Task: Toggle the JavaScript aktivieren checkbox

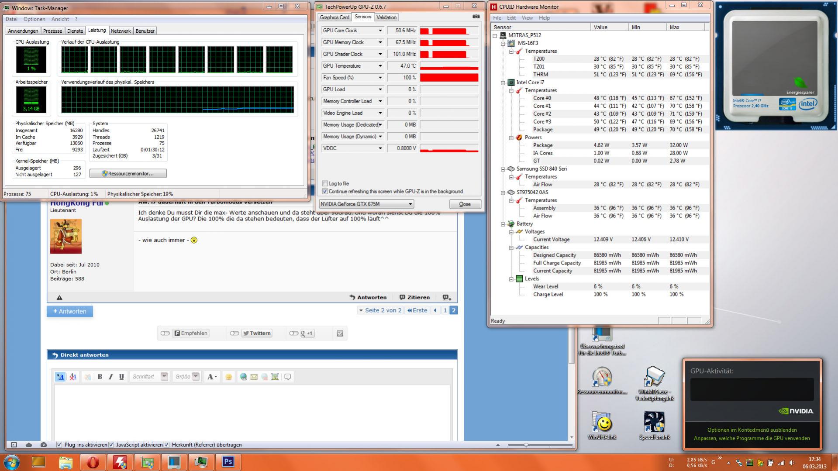Action: [x=111, y=445]
